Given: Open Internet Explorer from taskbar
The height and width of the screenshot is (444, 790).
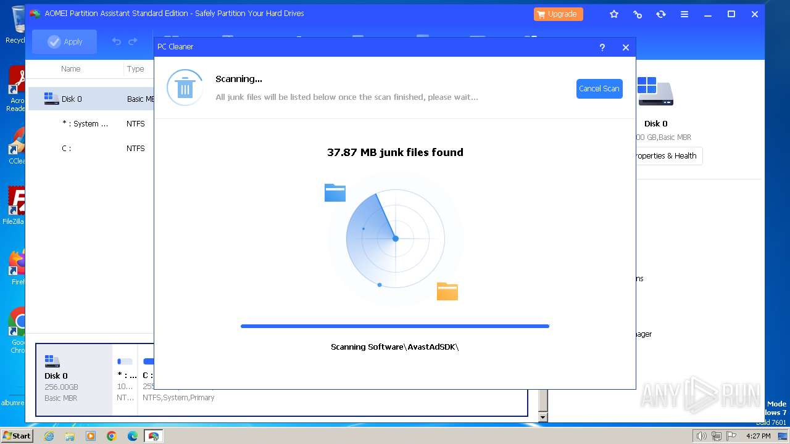Looking at the screenshot, I should 49,436.
